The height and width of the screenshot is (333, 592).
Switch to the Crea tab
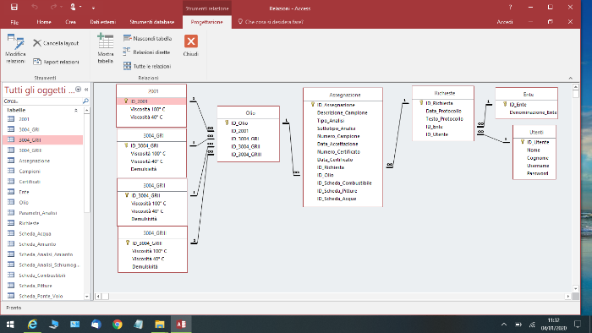pos(70,22)
